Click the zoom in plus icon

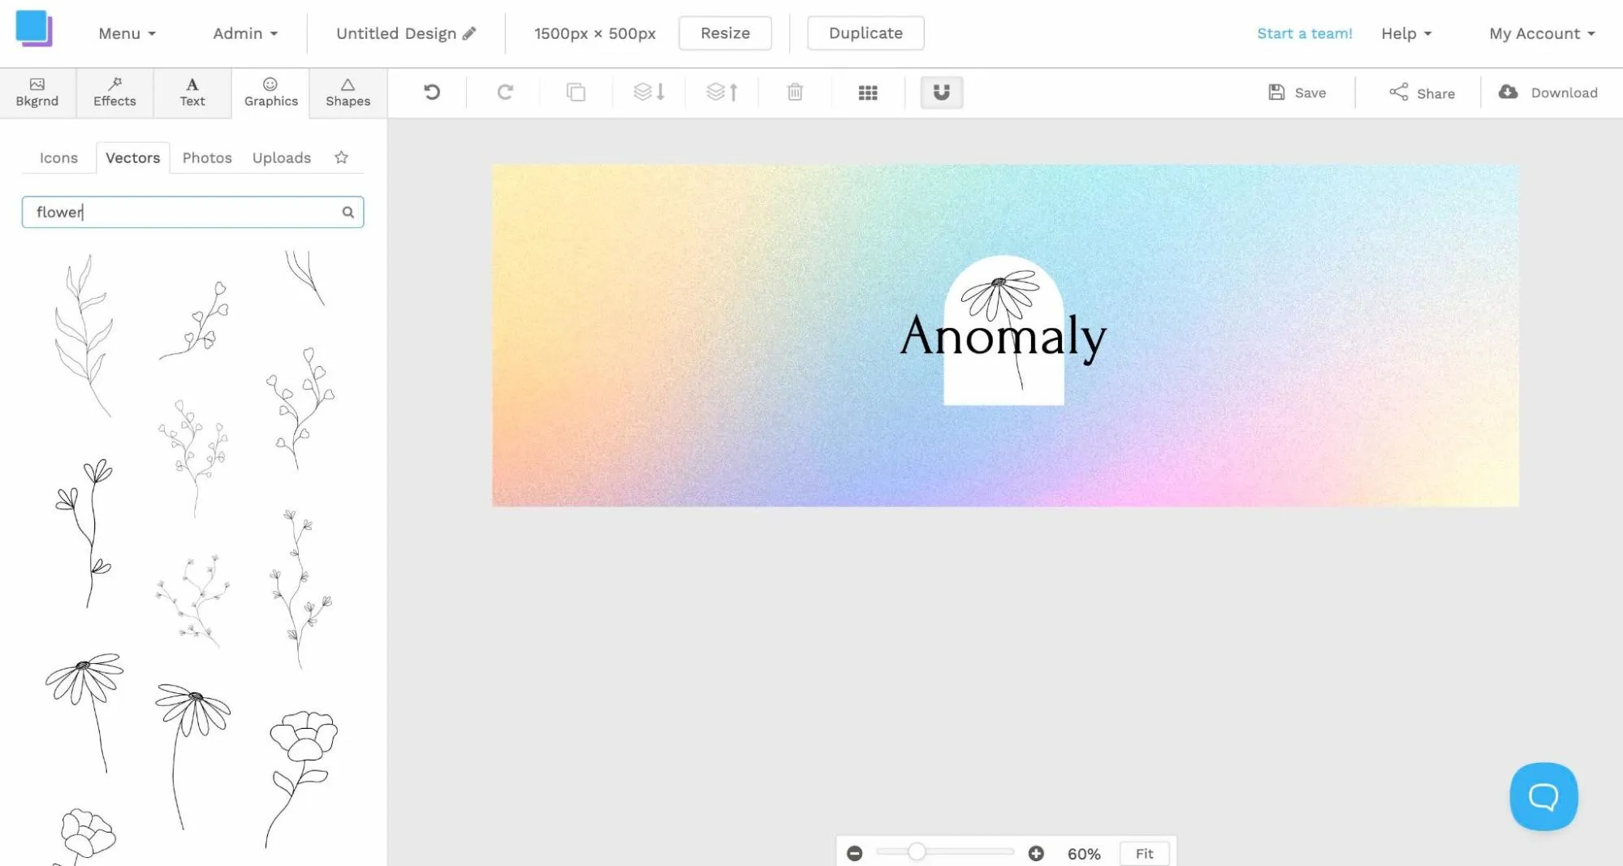point(1036,853)
